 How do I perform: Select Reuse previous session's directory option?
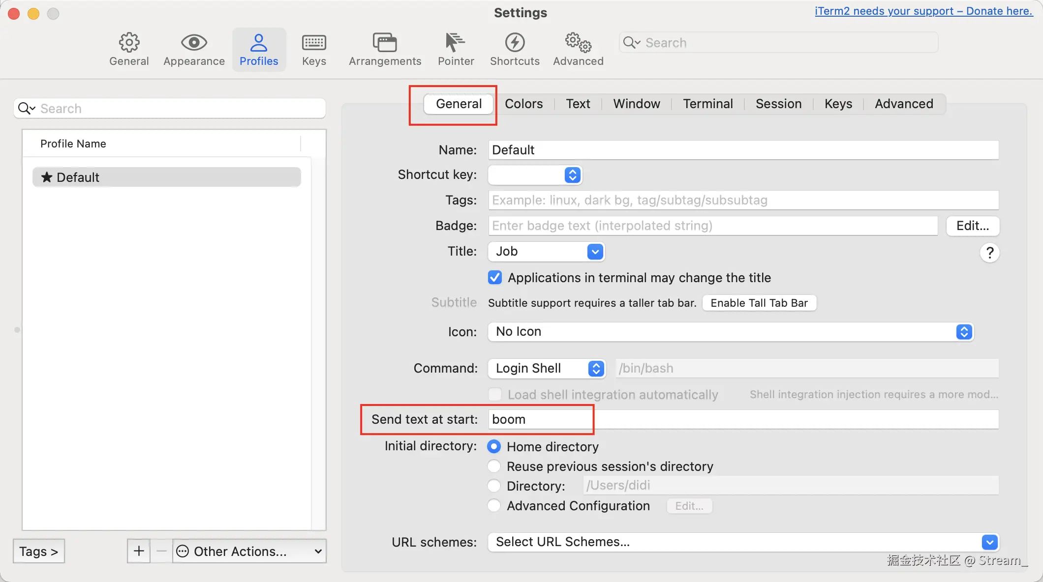point(494,466)
